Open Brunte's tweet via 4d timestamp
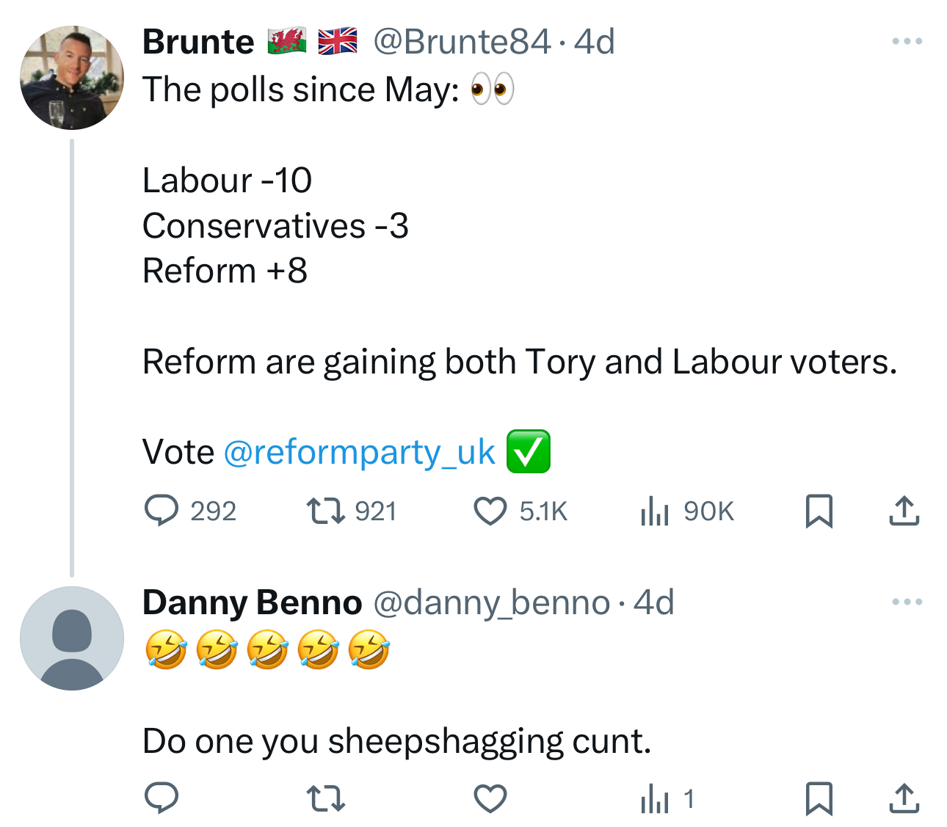This screenshot has height=827, width=947. [595, 42]
